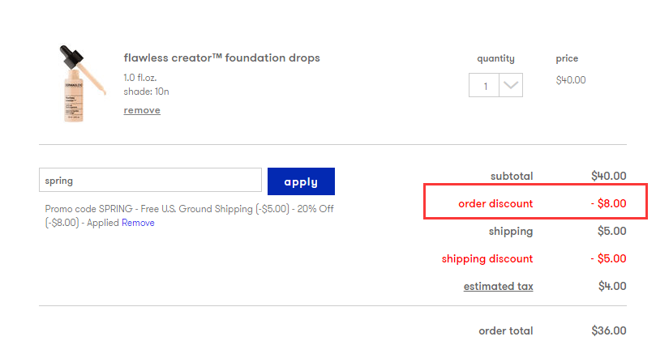Image resolution: width=656 pixels, height=358 pixels.
Task: Click the $40.00 subtotal amount
Action: (608, 176)
